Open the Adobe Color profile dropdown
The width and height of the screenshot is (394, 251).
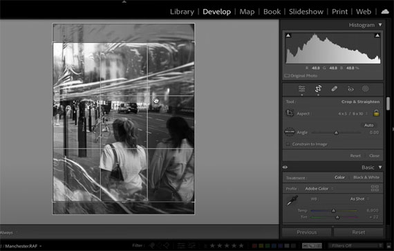point(319,189)
